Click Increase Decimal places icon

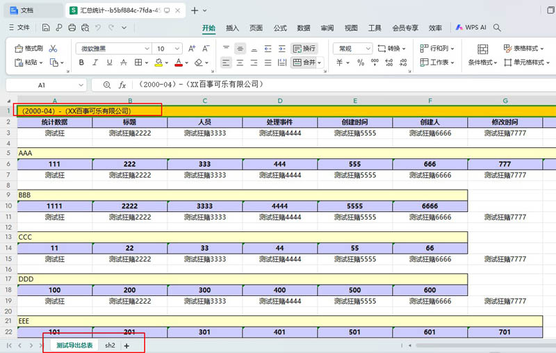[389, 63]
